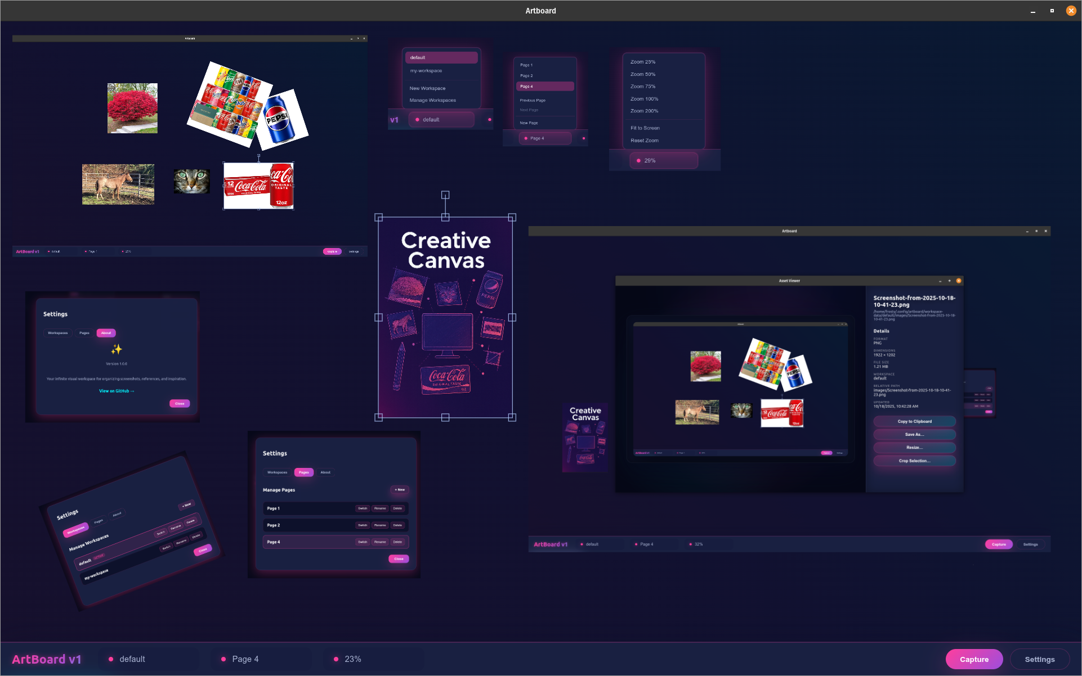1082x676 pixels.
Task: Select the rotated Manage Workspaces settings screenshot
Action: tap(131, 531)
